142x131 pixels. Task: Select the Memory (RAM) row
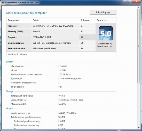click(51, 32)
